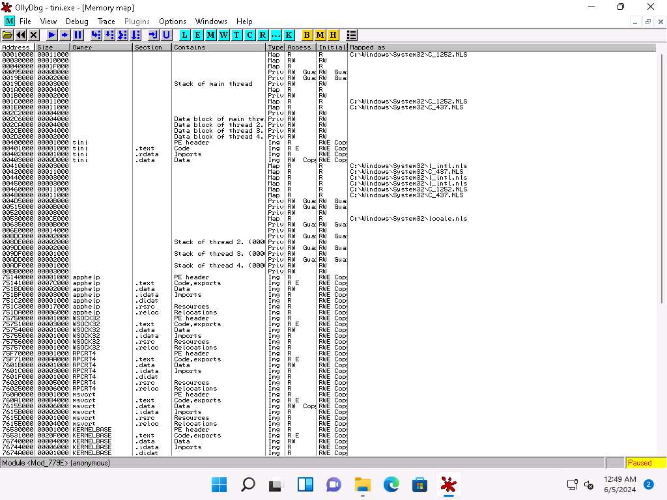
Task: Show Executable modules via E button
Action: [x=198, y=35]
